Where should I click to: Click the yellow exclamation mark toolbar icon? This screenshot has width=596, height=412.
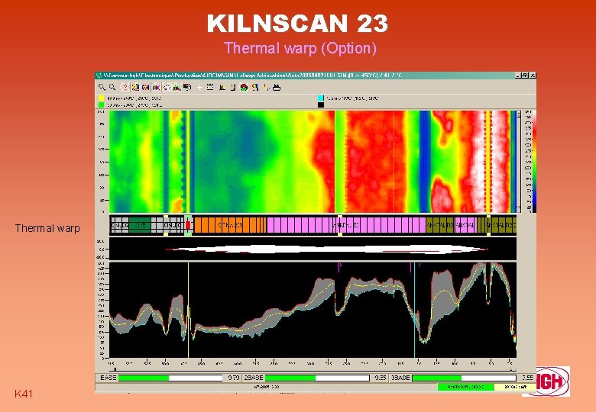point(267,88)
